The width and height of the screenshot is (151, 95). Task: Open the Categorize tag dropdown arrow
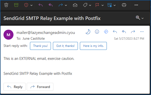click(90, 5)
